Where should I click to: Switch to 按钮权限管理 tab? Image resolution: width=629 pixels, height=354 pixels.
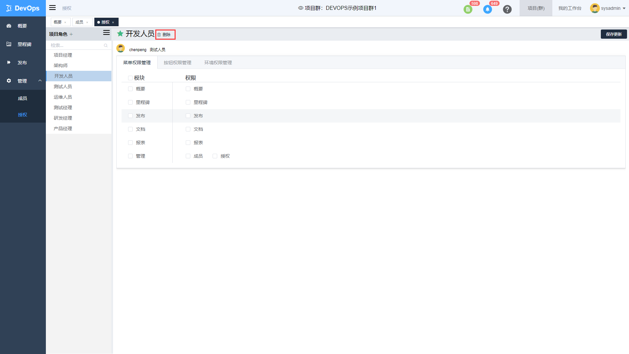(177, 63)
